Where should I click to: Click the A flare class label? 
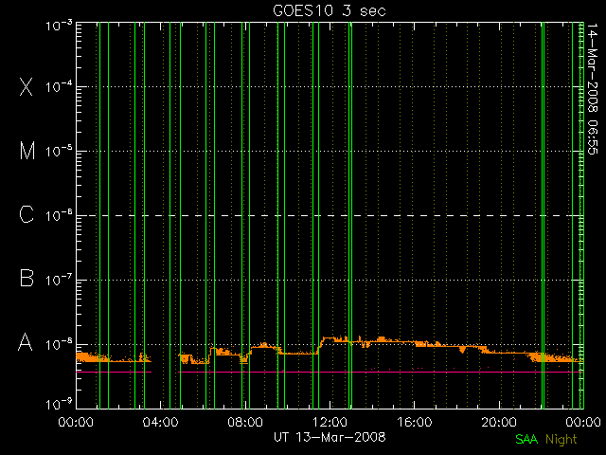[26, 342]
